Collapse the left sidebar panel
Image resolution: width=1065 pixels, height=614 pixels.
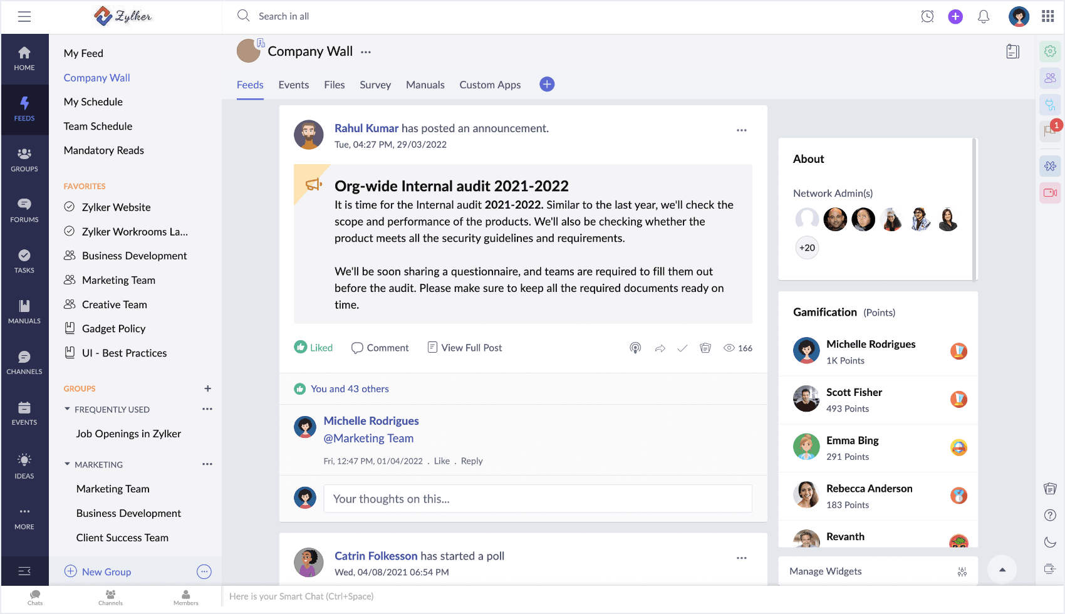[24, 571]
